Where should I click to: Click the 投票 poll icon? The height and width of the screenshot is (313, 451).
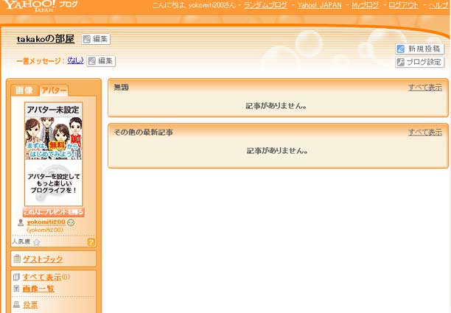pos(16,304)
